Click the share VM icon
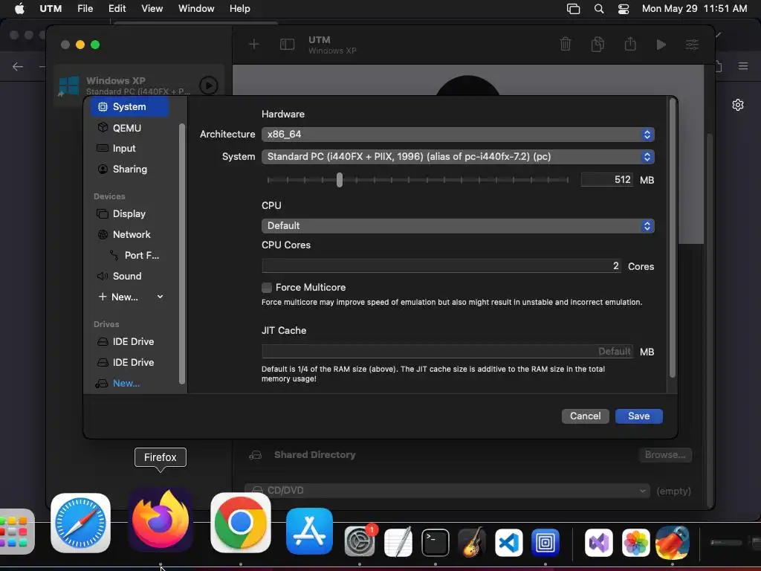The image size is (761, 571). tap(630, 44)
